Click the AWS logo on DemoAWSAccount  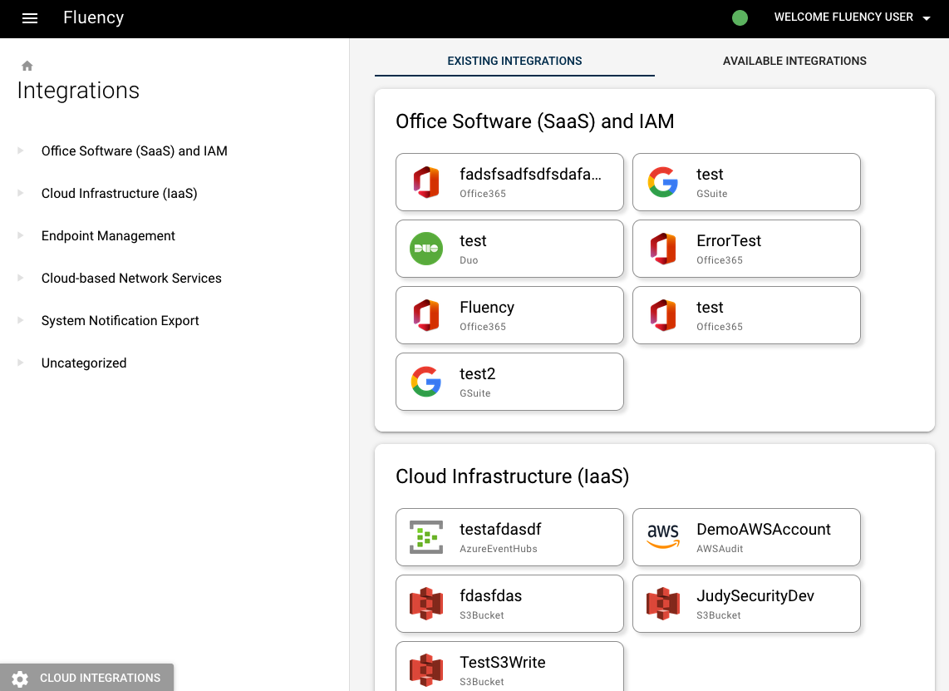pos(663,536)
